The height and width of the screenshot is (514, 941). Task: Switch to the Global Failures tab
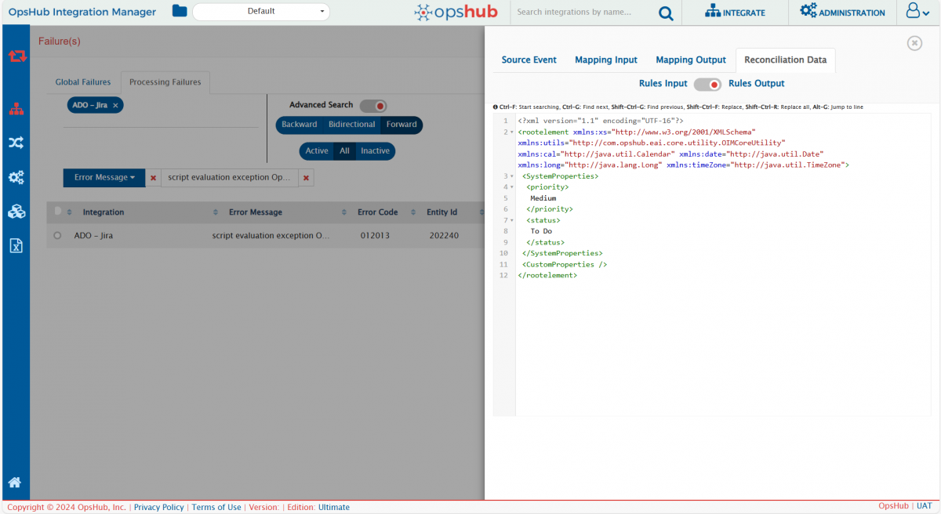(83, 82)
